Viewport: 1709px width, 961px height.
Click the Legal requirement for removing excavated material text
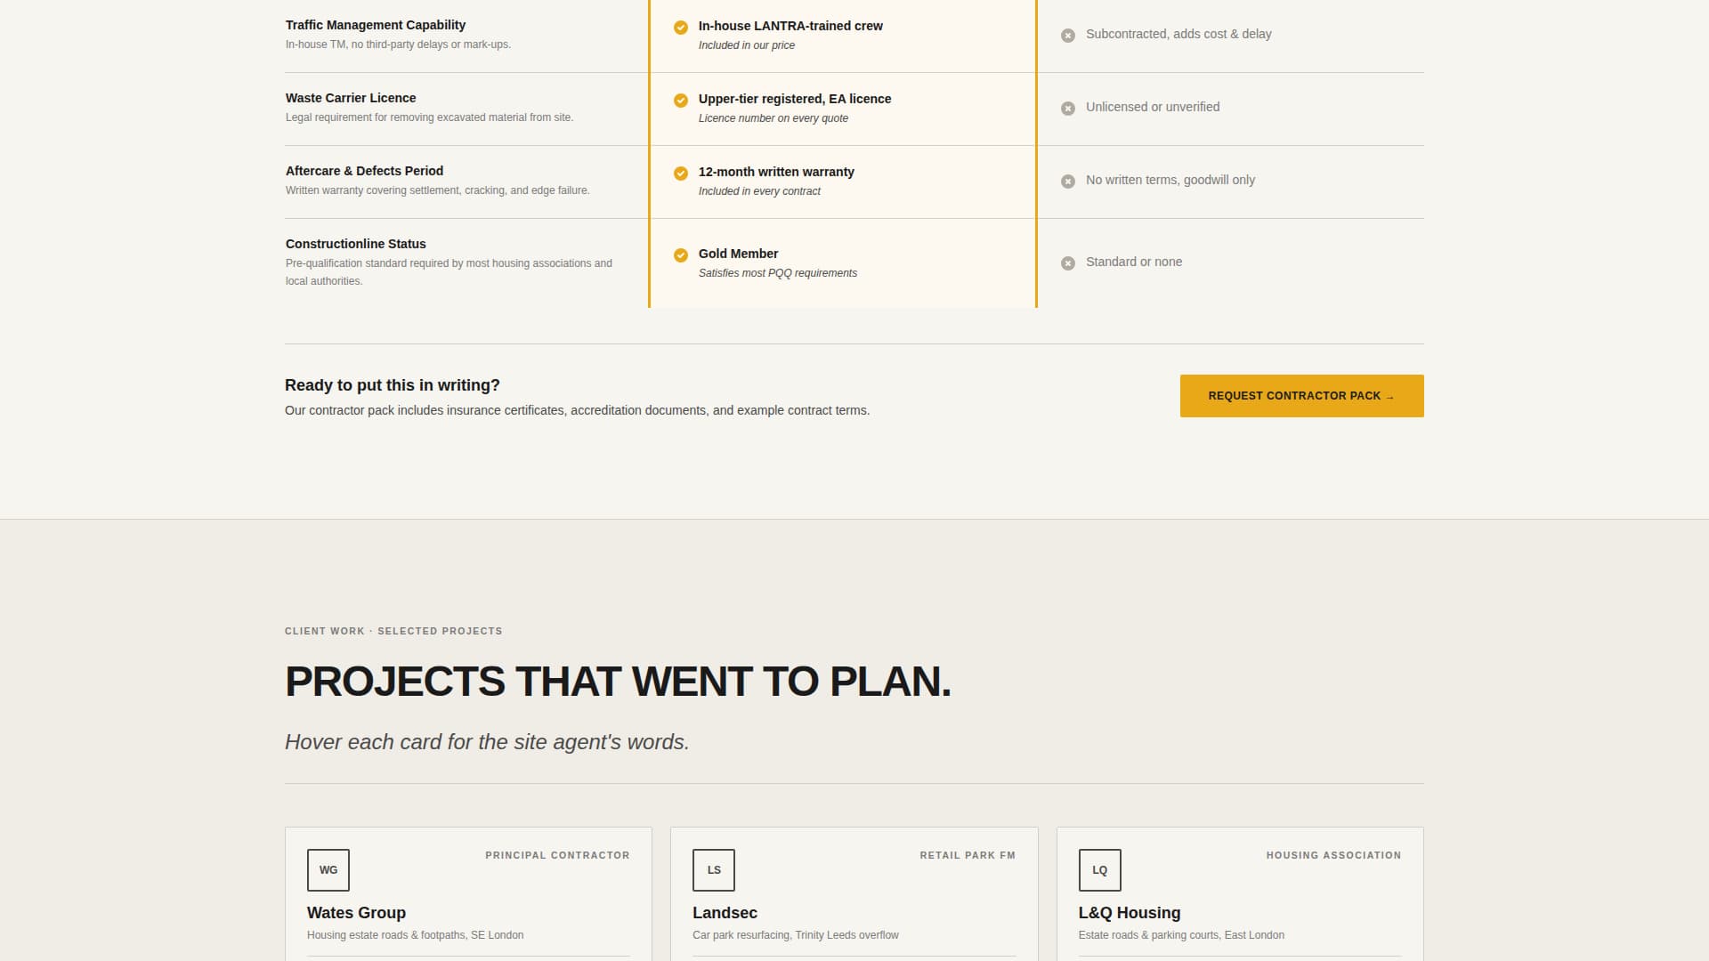tap(429, 117)
